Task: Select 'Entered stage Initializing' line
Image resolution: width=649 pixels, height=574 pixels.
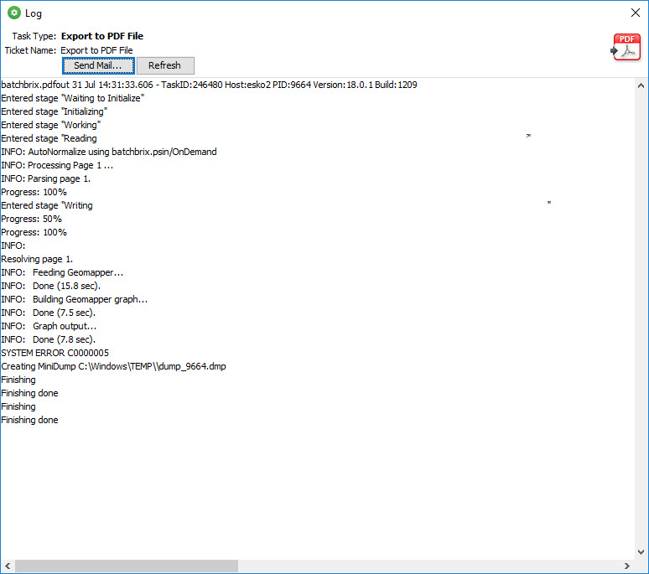Action: 55,111
